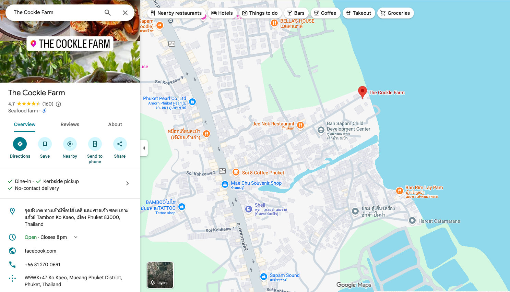
Task: Open Directions to The Cockle Farm
Action: click(x=20, y=148)
